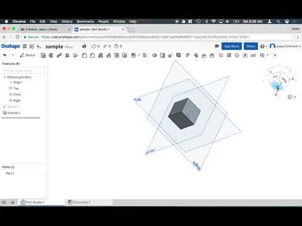Select the Transform tool

(x=171, y=55)
